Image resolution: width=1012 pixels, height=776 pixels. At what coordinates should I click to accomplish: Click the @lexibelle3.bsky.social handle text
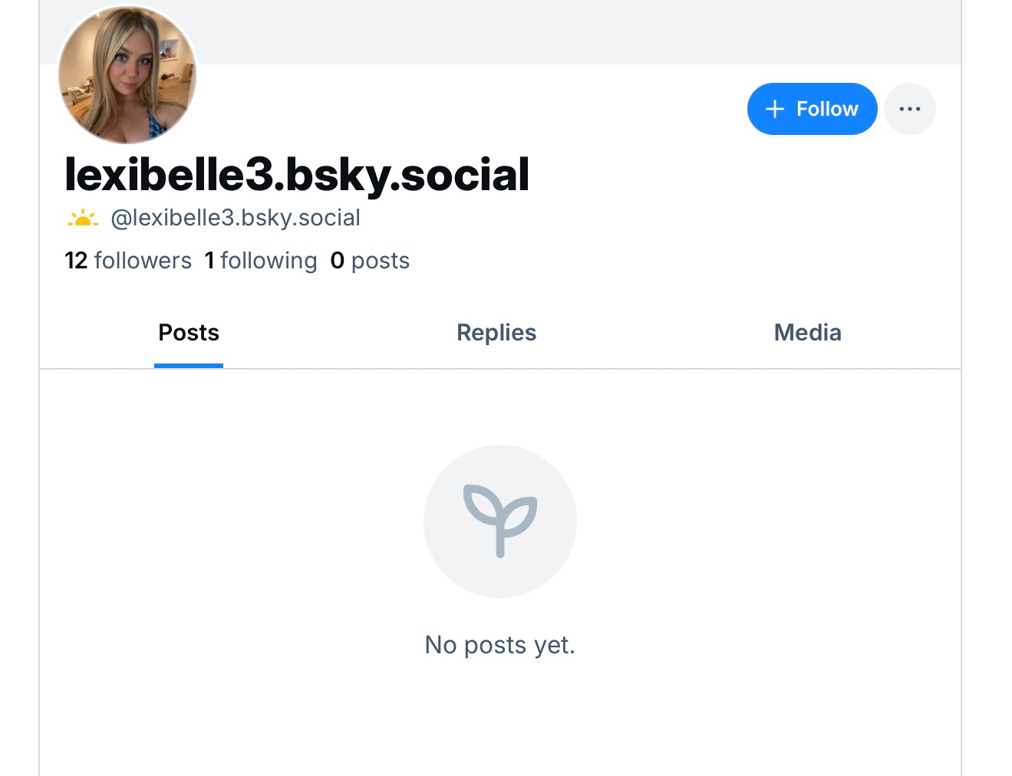tap(236, 218)
